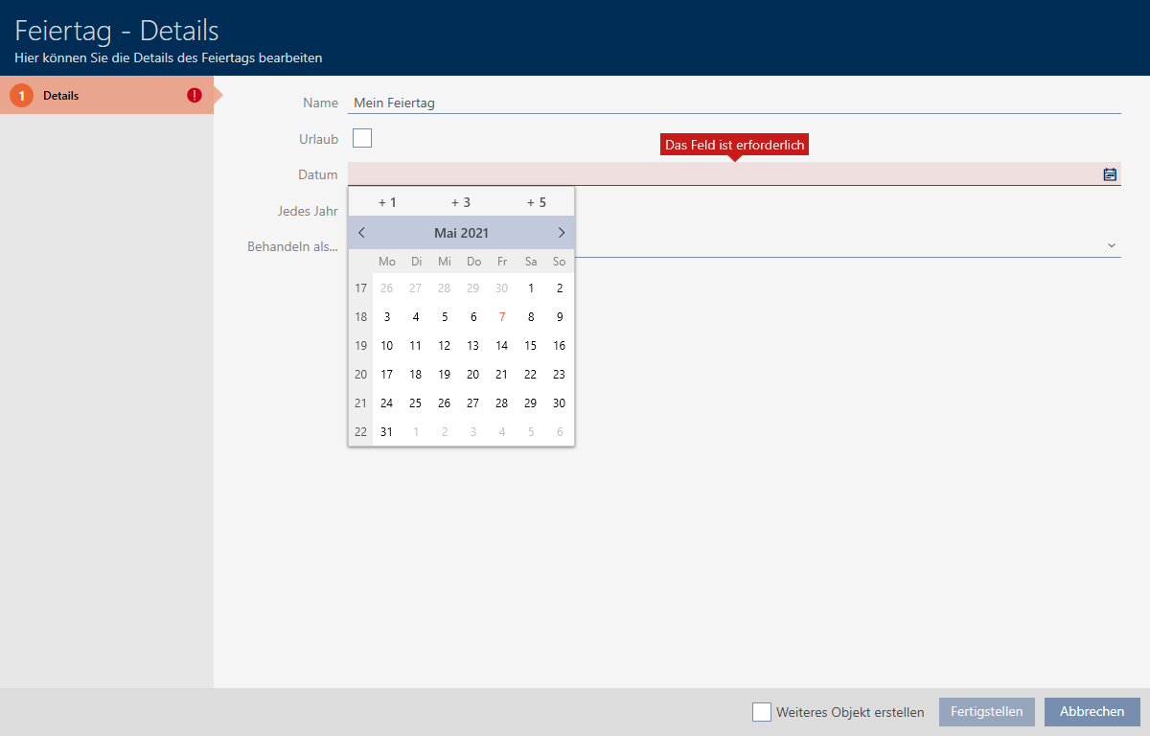The image size is (1150, 736).
Task: Open the Details step tab
Action: (x=105, y=96)
